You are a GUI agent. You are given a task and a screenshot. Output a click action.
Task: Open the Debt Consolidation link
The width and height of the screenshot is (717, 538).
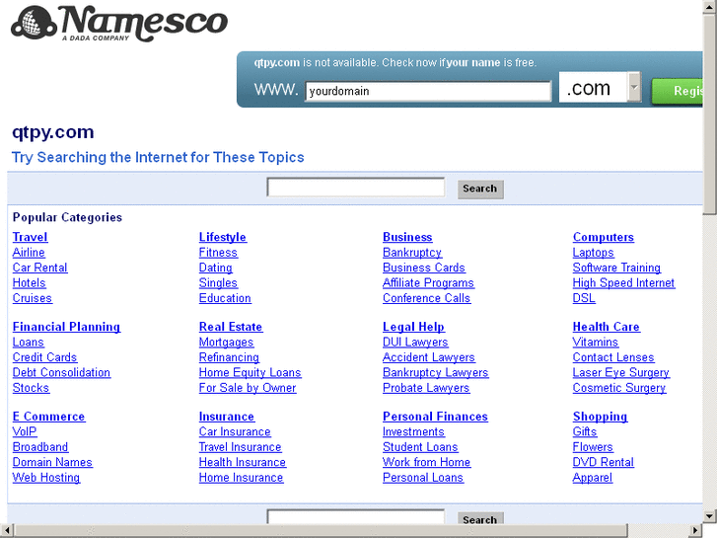coord(61,373)
